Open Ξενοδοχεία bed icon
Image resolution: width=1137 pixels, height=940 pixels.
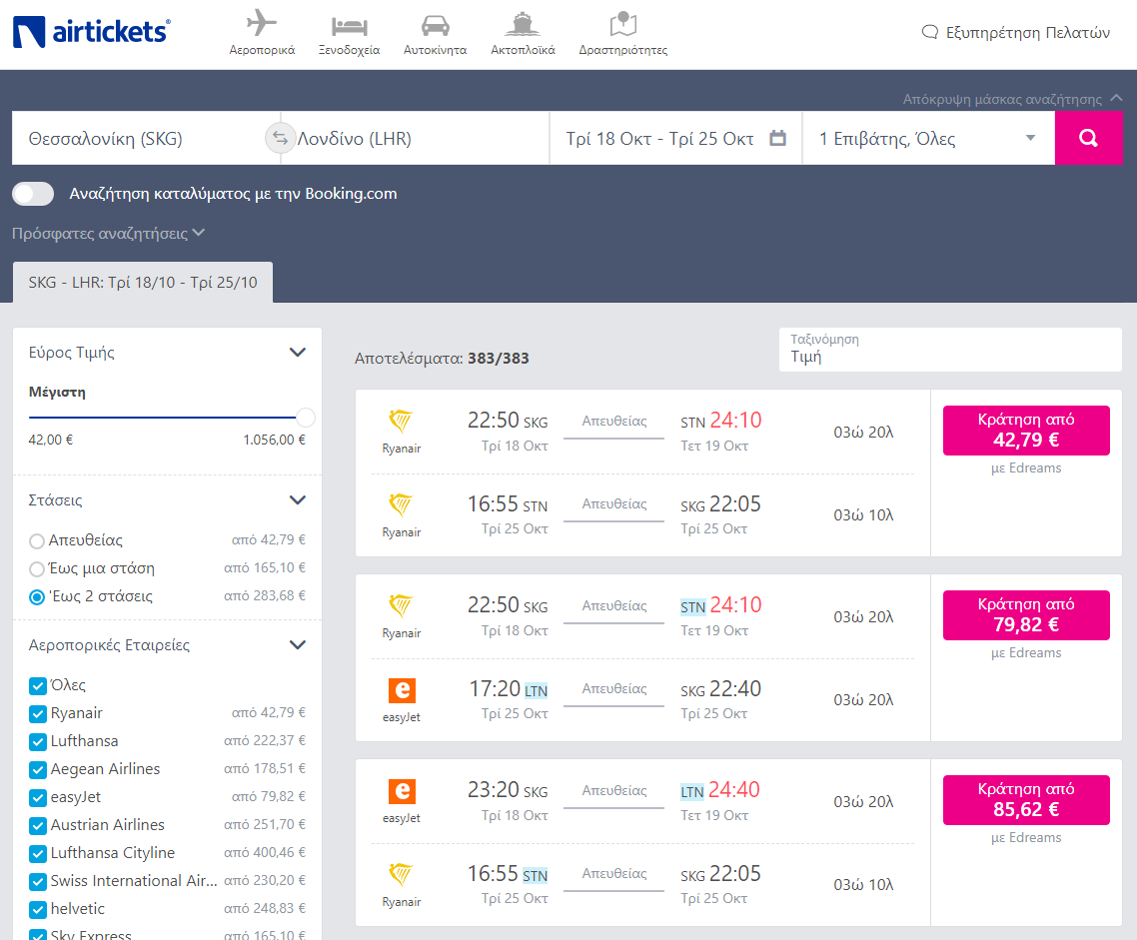[349, 26]
